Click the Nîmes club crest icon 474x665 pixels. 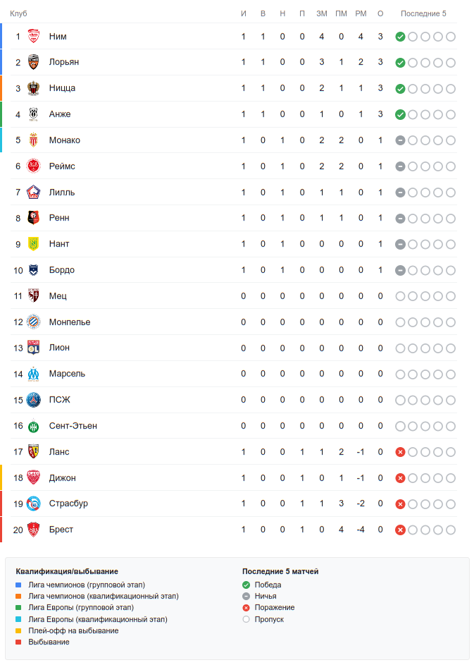(33, 37)
